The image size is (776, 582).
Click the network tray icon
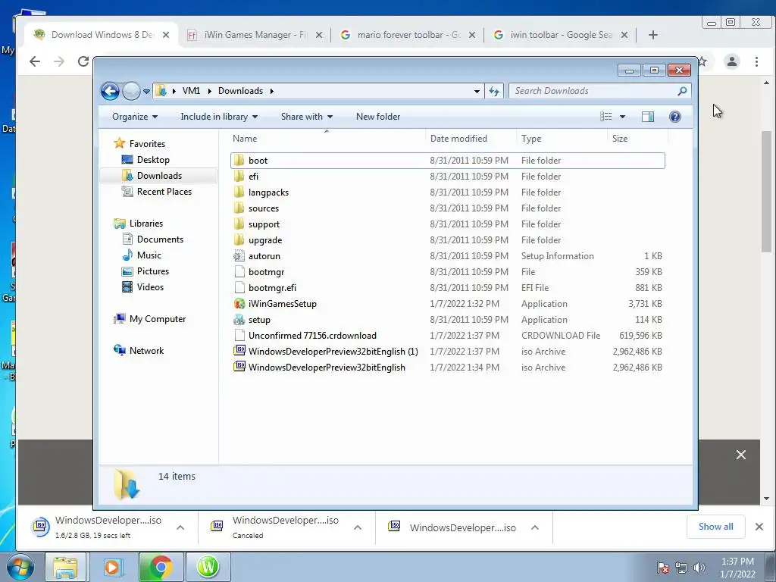click(681, 568)
